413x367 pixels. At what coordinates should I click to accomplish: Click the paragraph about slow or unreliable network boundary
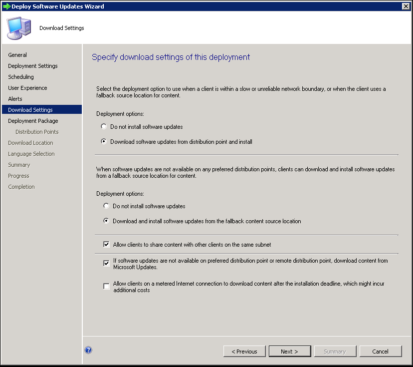(241, 92)
